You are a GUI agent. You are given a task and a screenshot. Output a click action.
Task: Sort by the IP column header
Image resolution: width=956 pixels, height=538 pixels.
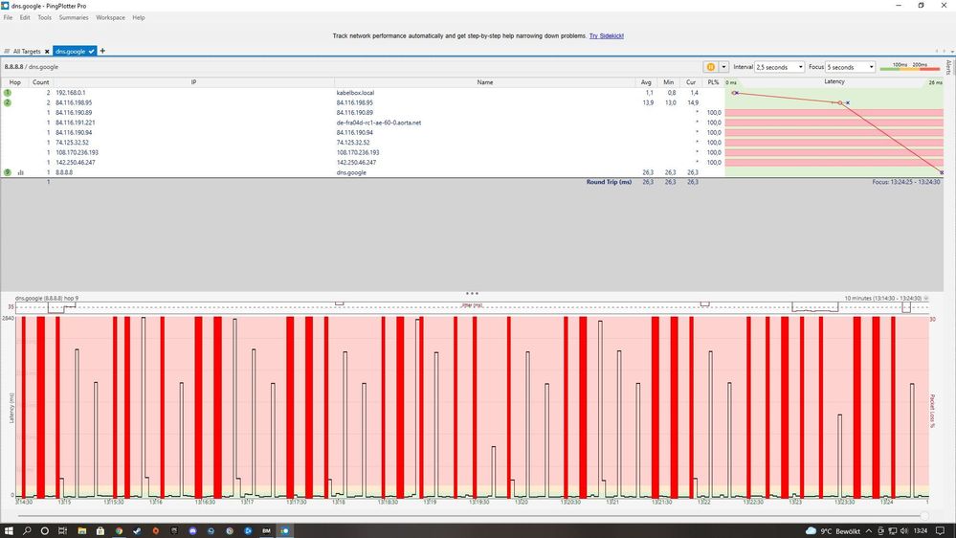click(194, 82)
